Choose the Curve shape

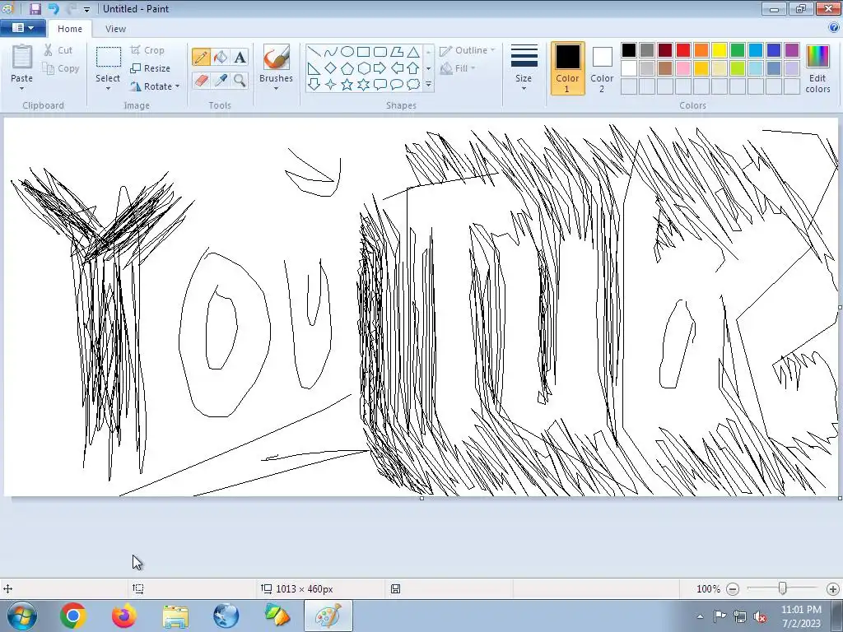(331, 52)
